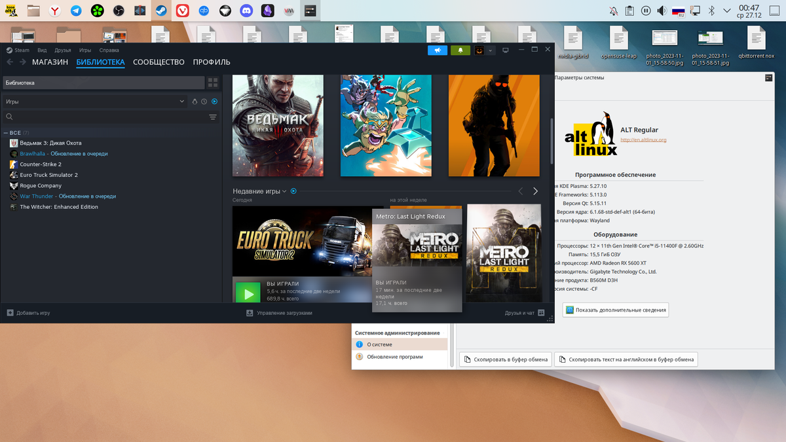Open qBittorrent from the taskbar
Viewport: 786px width, 442px height.
tap(204, 10)
